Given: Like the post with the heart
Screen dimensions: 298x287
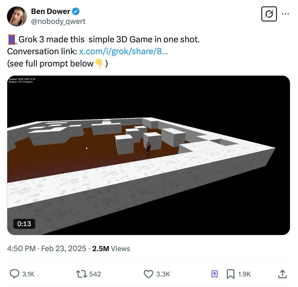Looking at the screenshot, I should (x=148, y=274).
